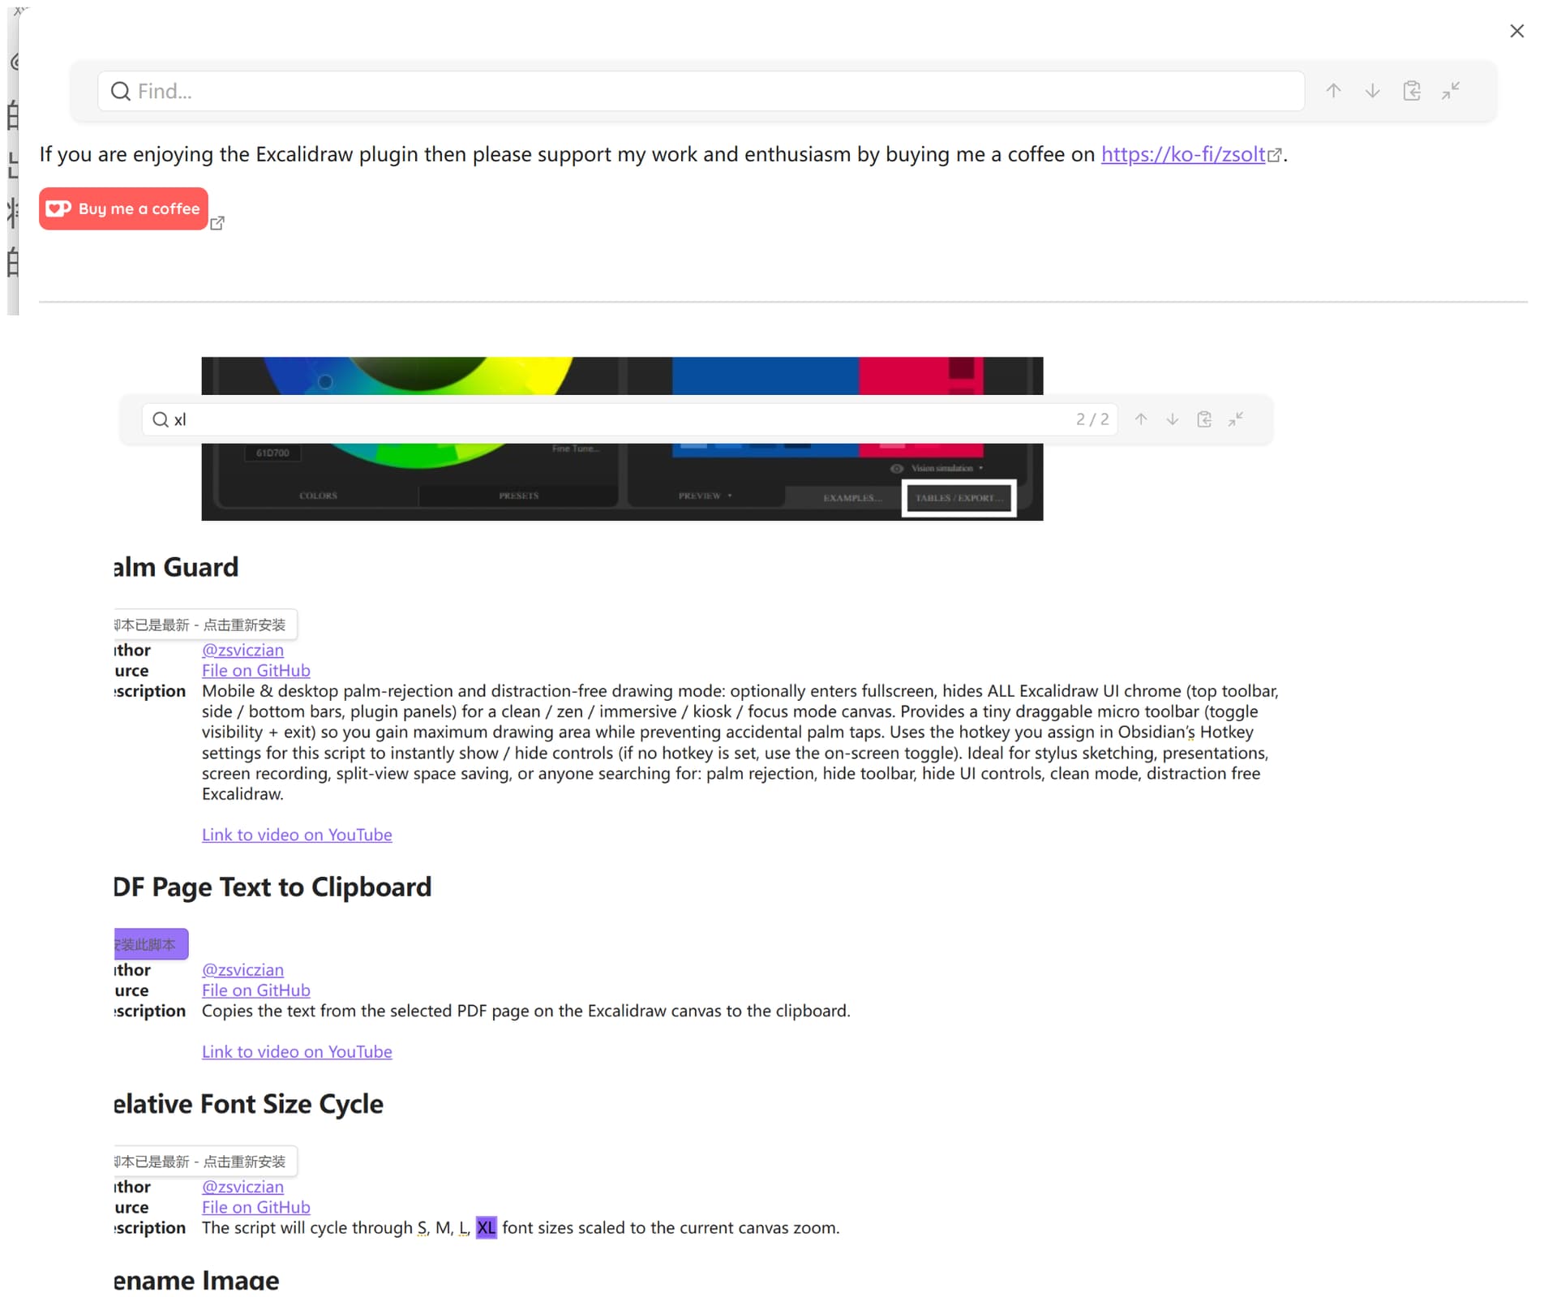Viewport: 1557px width, 1297px height.
Task: Click clipboard icon in the 'xl' search bar
Action: (x=1204, y=419)
